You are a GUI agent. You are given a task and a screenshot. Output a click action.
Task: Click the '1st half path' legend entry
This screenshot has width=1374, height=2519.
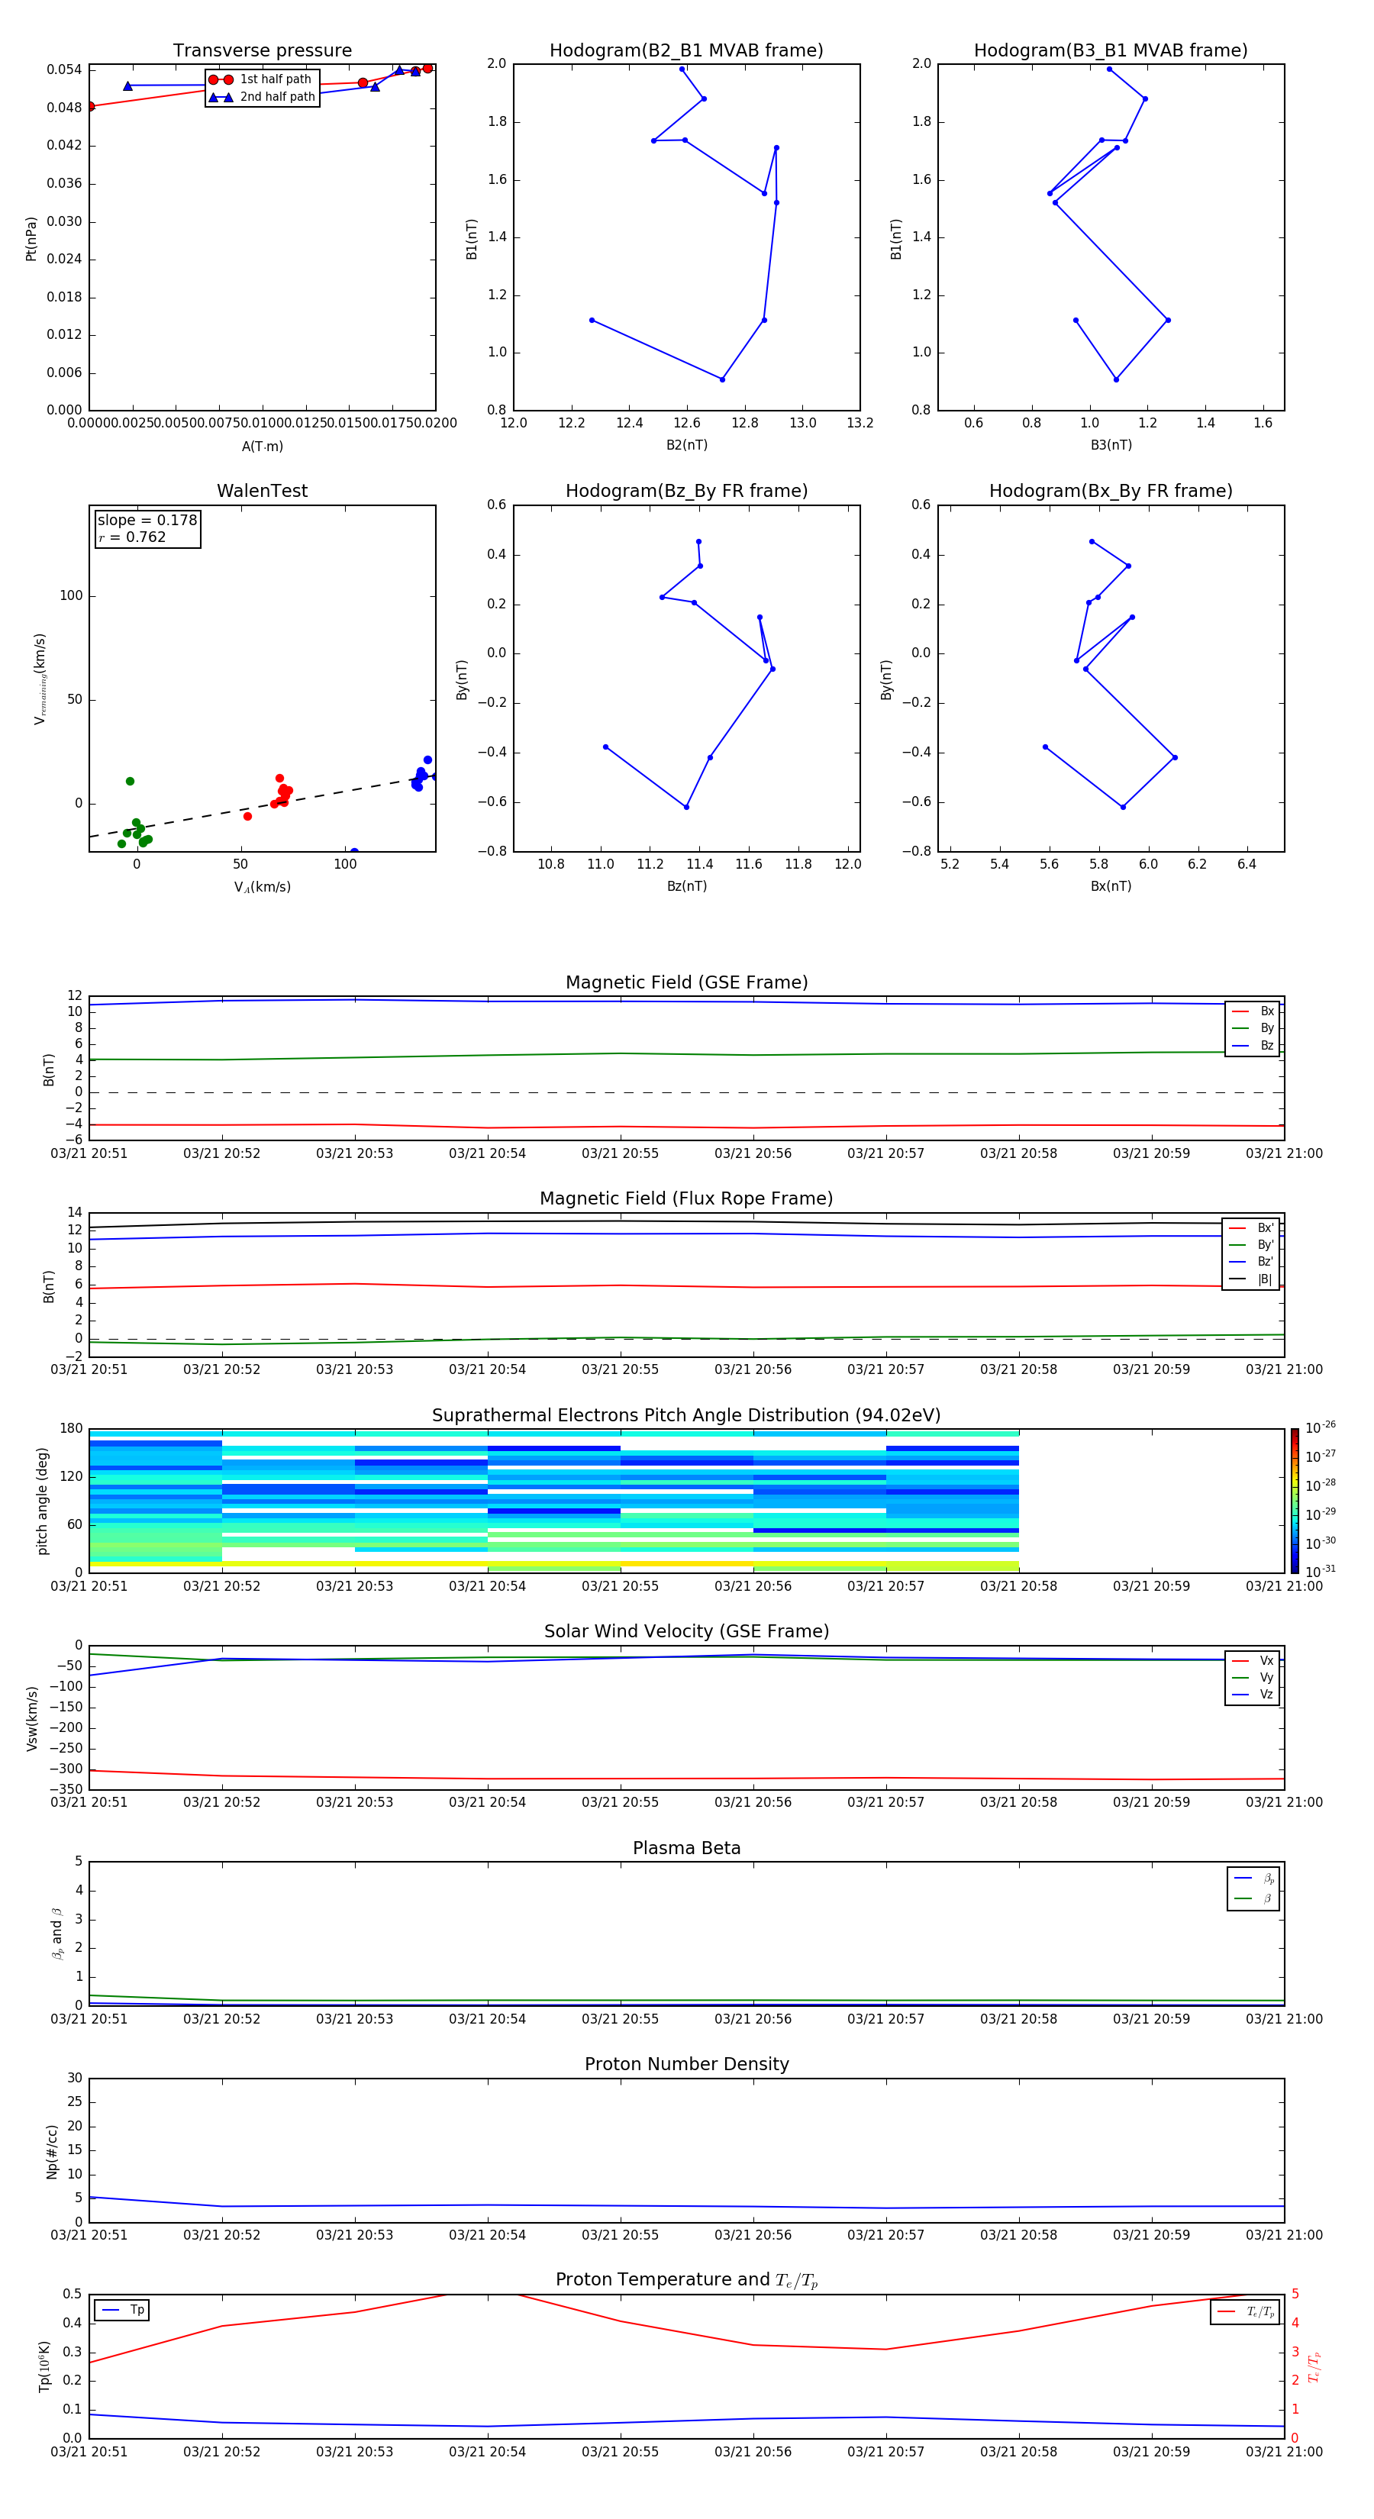click(260, 79)
